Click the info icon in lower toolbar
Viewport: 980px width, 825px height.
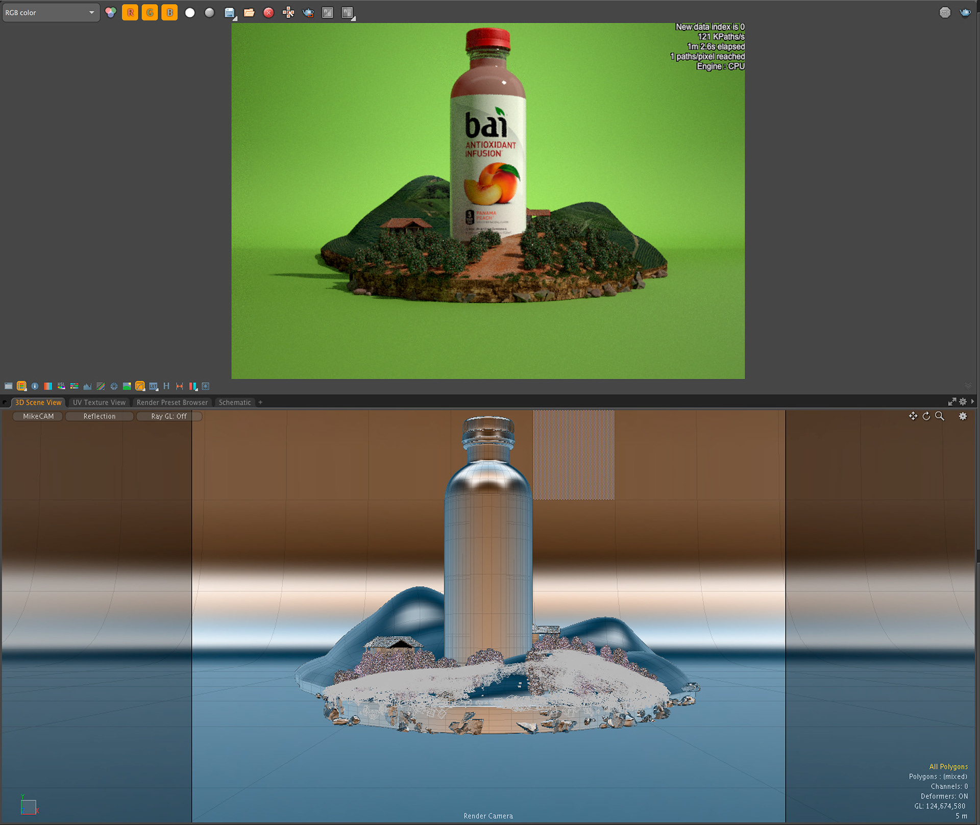35,386
